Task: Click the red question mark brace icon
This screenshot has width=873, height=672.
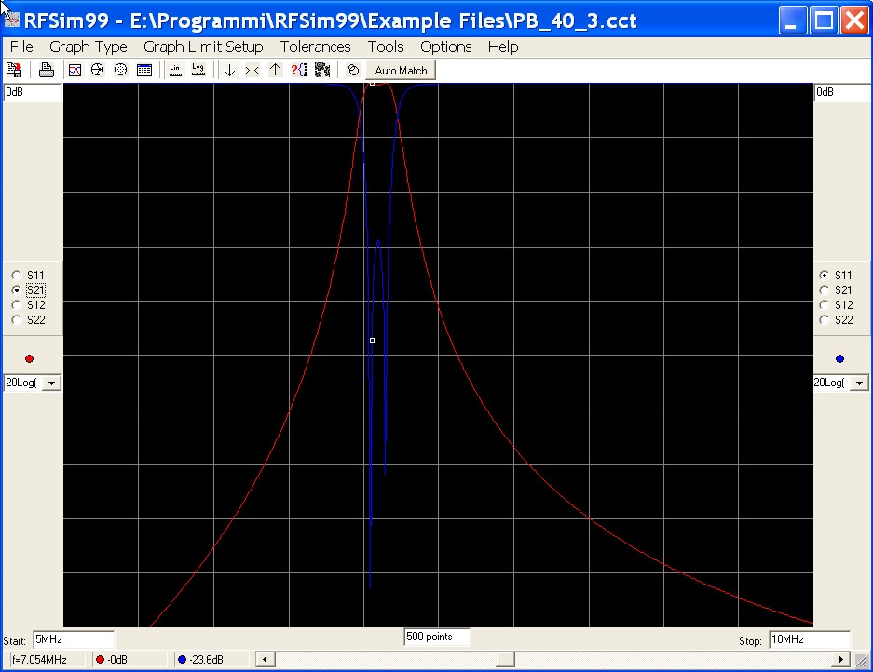Action: click(299, 70)
